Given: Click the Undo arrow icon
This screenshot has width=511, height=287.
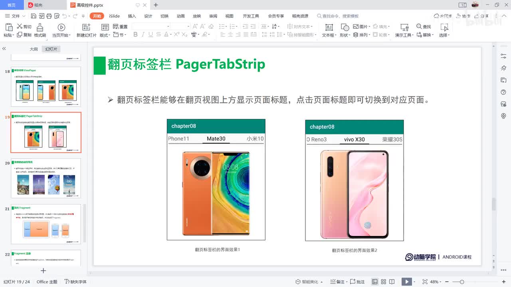Looking at the screenshot, I should [x=65, y=16].
